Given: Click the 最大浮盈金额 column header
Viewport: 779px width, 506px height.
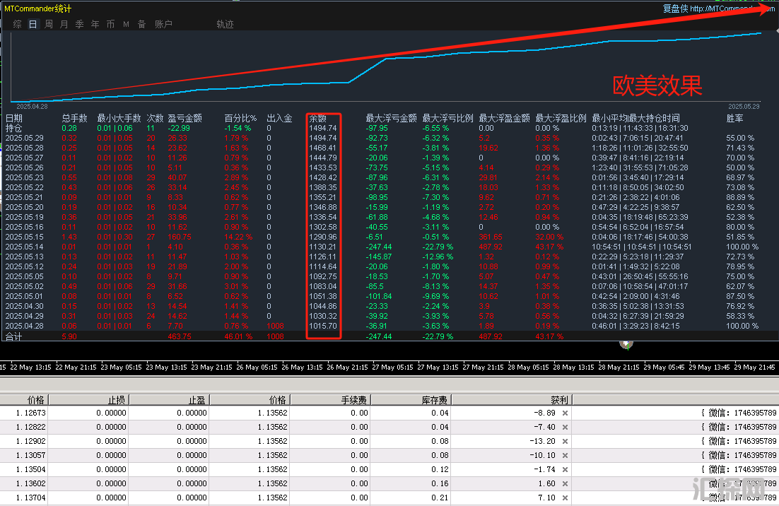Looking at the screenshot, I should point(504,118).
